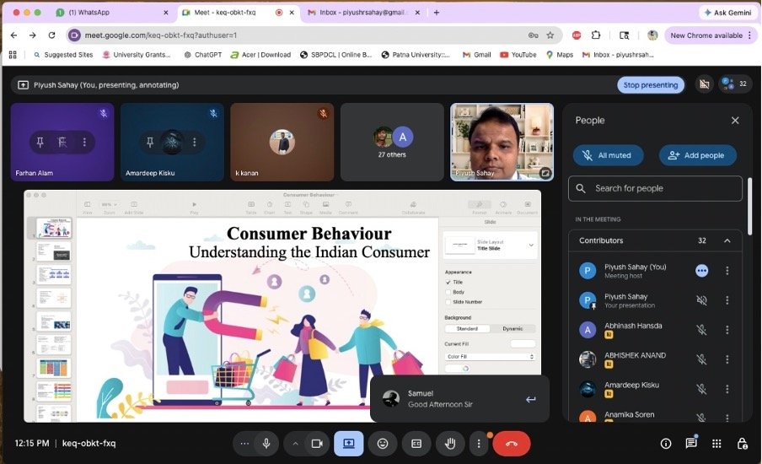The height and width of the screenshot is (464, 762).
Task: Focus the Search for people field
Action: click(x=655, y=188)
